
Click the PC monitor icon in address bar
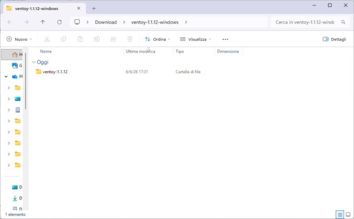(x=77, y=22)
